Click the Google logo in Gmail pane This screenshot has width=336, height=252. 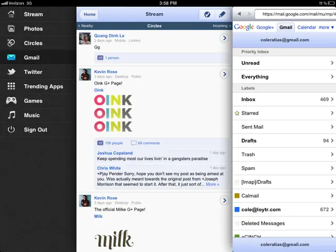244,27
